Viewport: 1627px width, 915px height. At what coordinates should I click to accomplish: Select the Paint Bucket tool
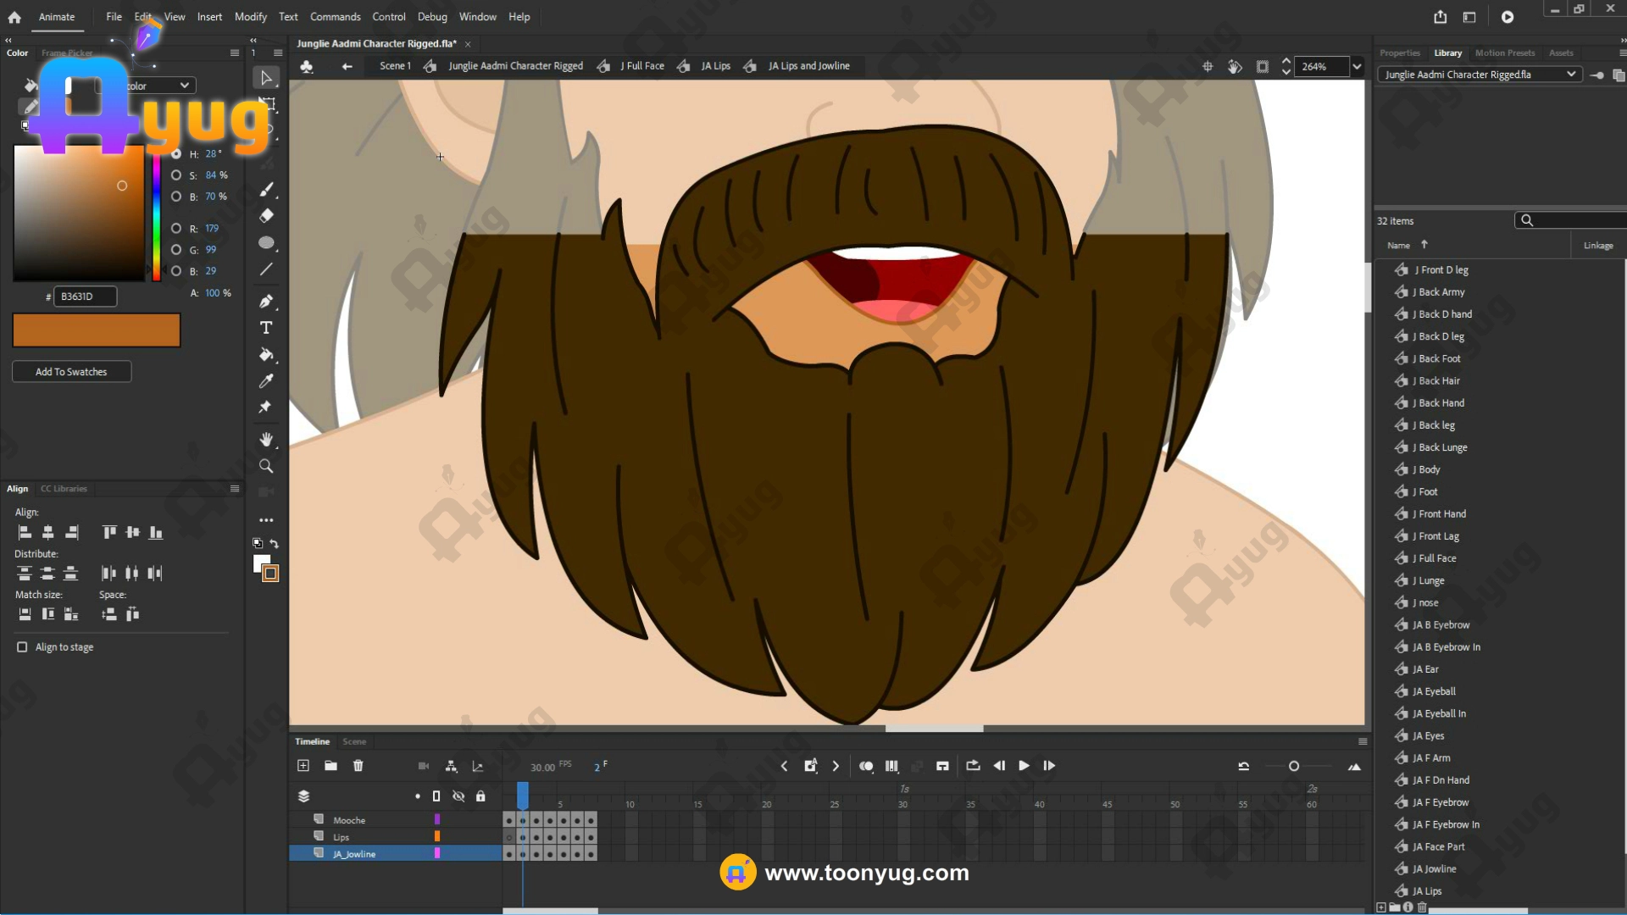[266, 354]
